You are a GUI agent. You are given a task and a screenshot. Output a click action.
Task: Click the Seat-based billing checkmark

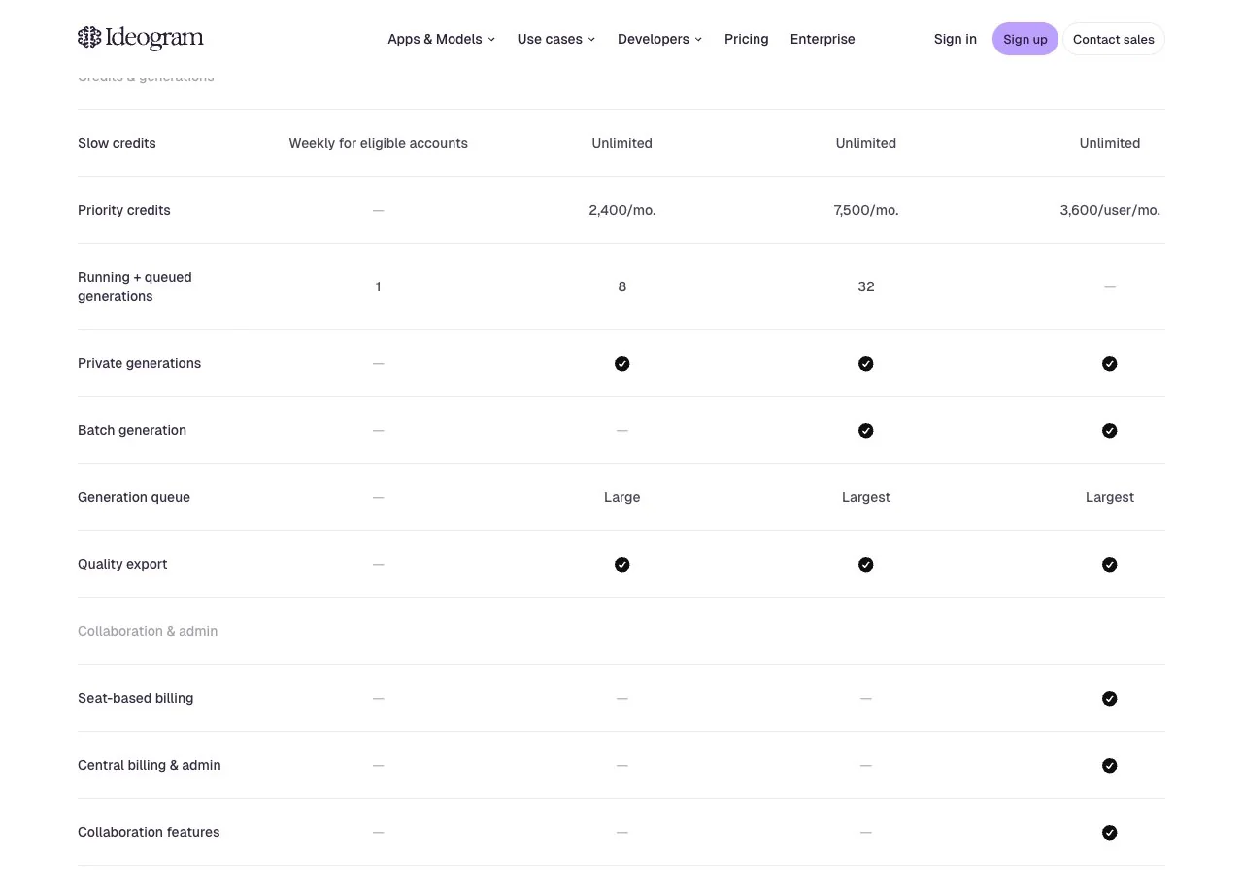pos(1110,699)
